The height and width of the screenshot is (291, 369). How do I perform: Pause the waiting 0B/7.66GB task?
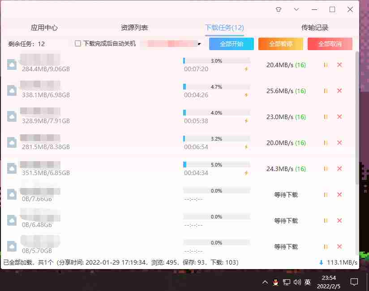click(326, 195)
